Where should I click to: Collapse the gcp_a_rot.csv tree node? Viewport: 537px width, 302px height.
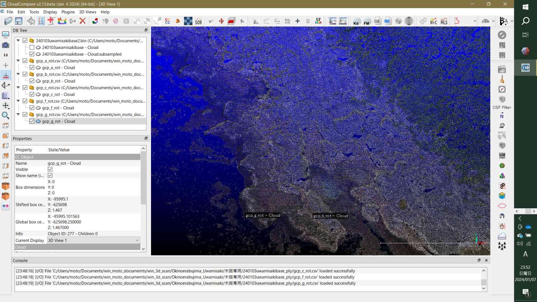click(x=18, y=61)
